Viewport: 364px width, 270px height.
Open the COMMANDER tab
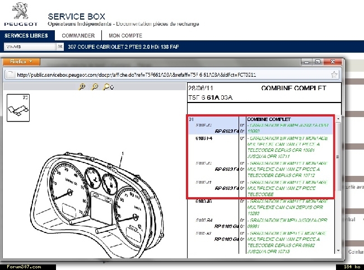78,35
